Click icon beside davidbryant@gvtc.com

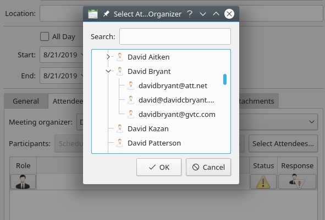130,114
